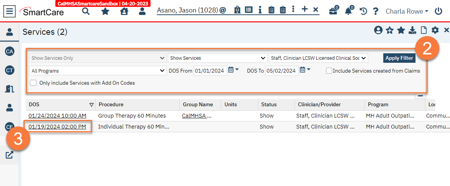
Task: Click the search magnifier icon
Action: coord(86,11)
